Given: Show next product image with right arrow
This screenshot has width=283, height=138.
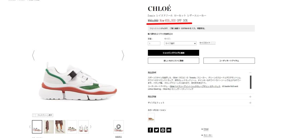Looking at the screenshot, I should point(123,55).
